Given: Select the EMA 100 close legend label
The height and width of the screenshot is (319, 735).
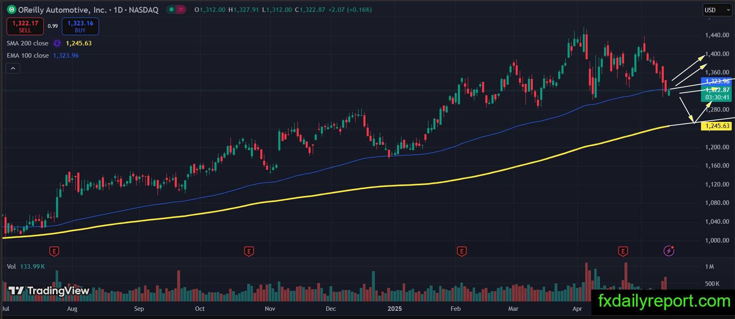Looking at the screenshot, I should click(28, 56).
